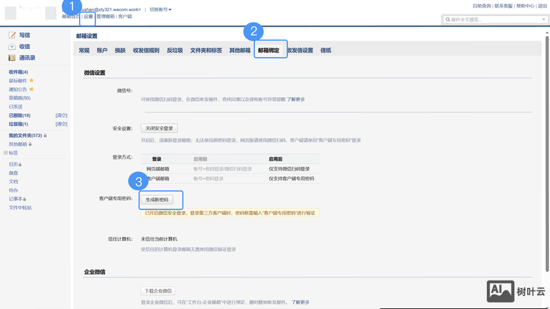
Task: Open the 已发送 folder
Action: 15,107
